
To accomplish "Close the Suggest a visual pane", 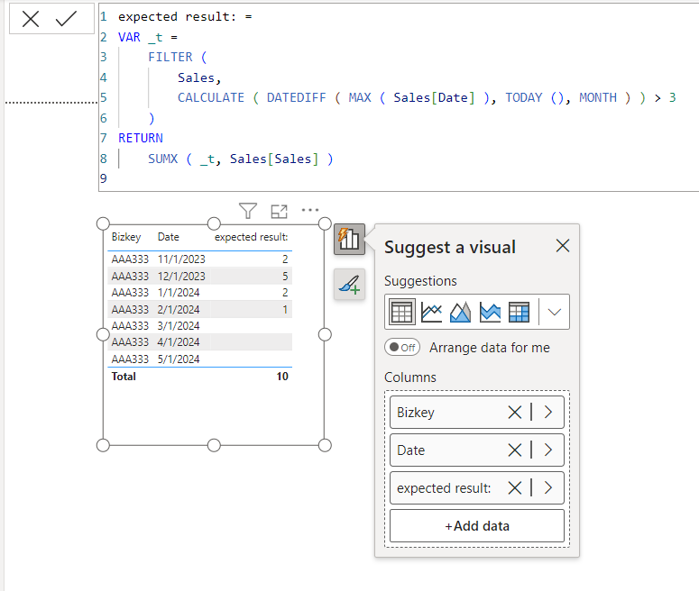I will [x=563, y=245].
